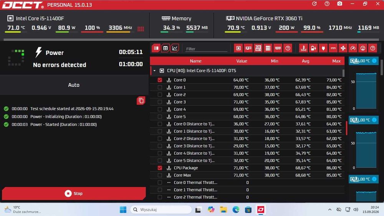Click the GPU 200 W power bar
Viewport: 384px width, 216px height.
286,32
